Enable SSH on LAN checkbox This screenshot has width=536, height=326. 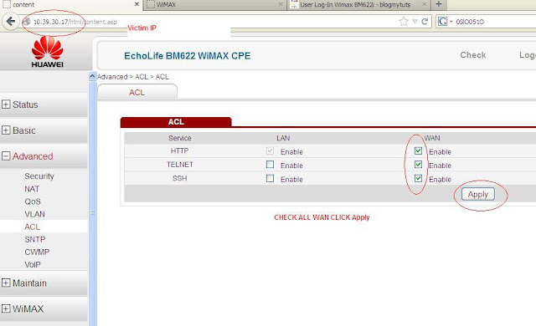point(270,178)
